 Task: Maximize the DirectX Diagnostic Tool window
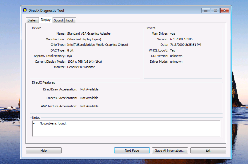[x=215, y=11]
